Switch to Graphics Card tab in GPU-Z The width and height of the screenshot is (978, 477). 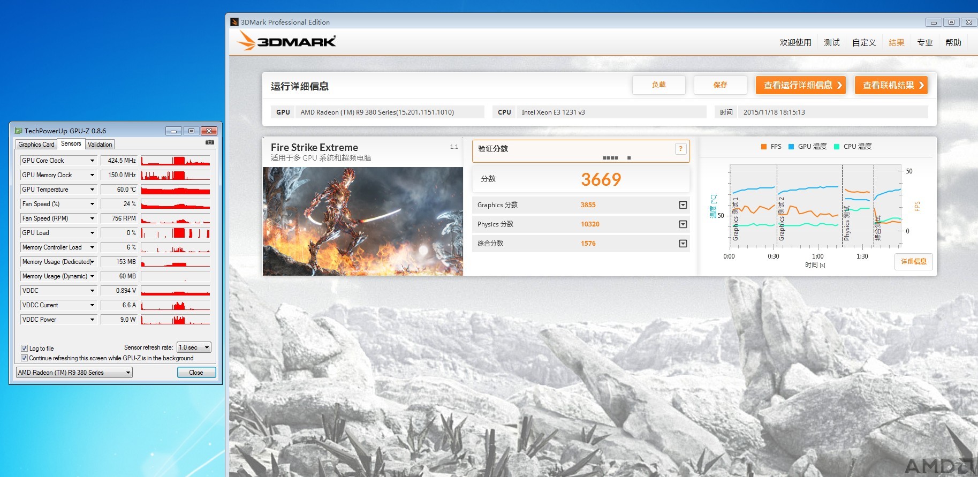pos(36,145)
